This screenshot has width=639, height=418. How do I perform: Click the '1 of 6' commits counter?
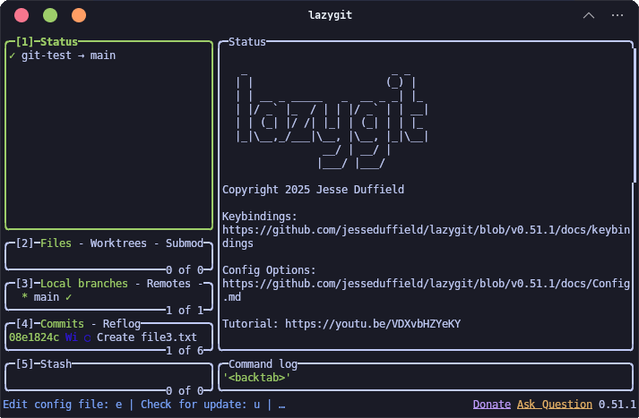click(185, 351)
